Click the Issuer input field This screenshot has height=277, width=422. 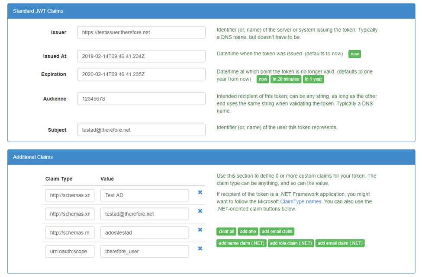141,32
